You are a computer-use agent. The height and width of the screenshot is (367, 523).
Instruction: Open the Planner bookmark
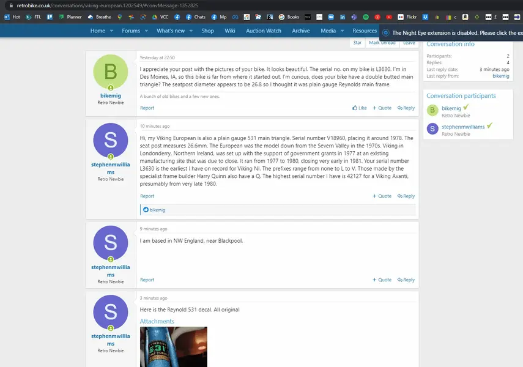pos(70,17)
